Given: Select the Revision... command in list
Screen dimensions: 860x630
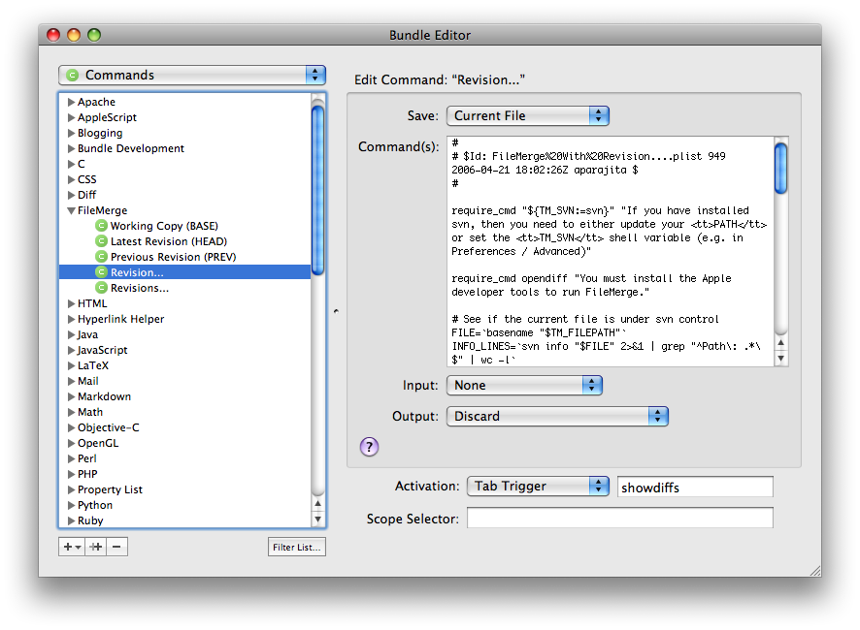Looking at the screenshot, I should click(137, 272).
